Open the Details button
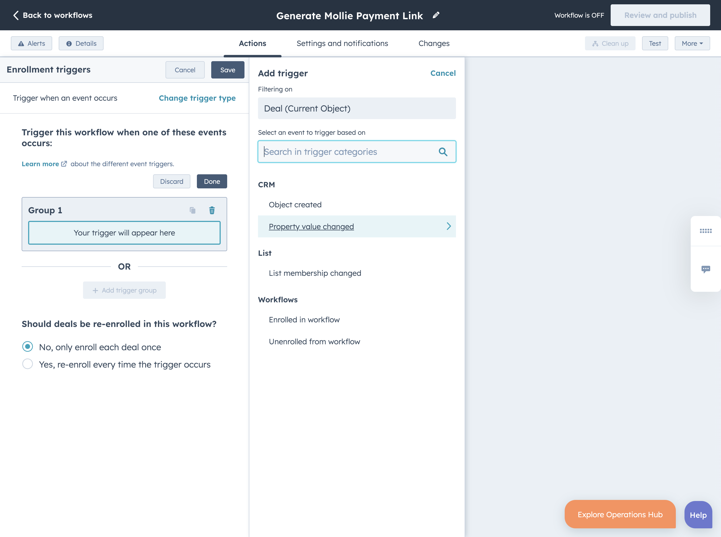721x537 pixels. pos(81,43)
